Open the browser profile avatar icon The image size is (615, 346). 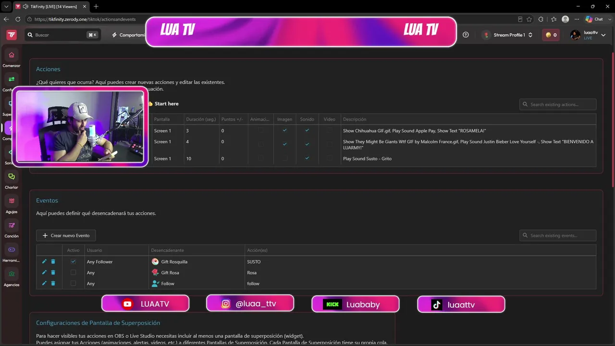tap(566, 19)
